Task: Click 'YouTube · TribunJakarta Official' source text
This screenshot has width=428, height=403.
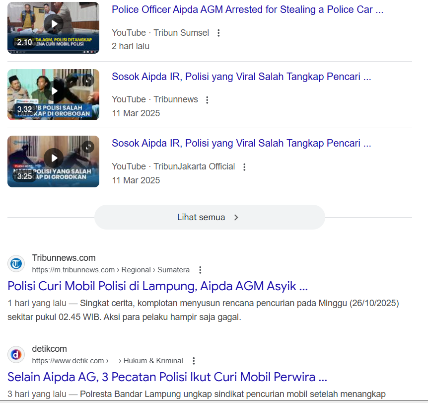Action: [x=173, y=166]
